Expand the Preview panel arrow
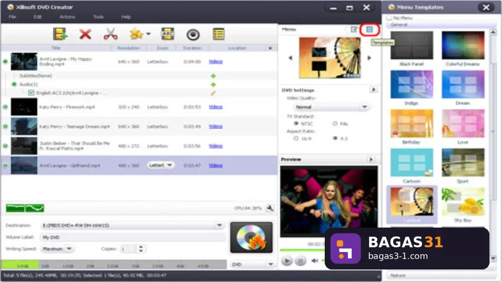The image size is (502, 282). (371, 159)
